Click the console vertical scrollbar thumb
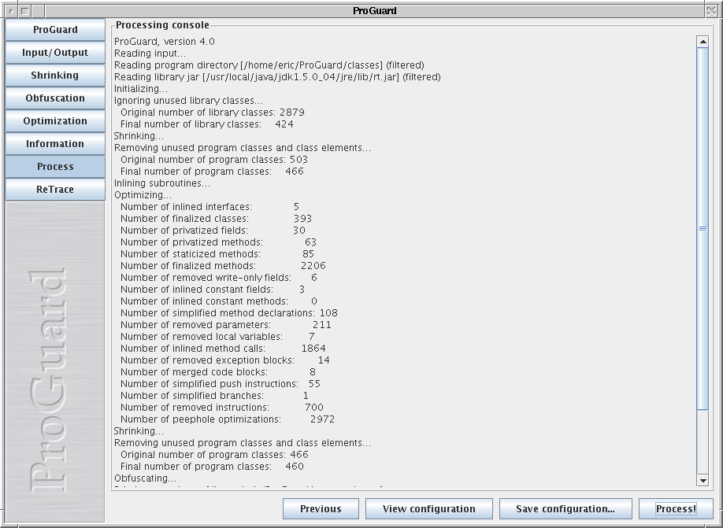Viewport: 723px width, 528px height. tap(703, 228)
